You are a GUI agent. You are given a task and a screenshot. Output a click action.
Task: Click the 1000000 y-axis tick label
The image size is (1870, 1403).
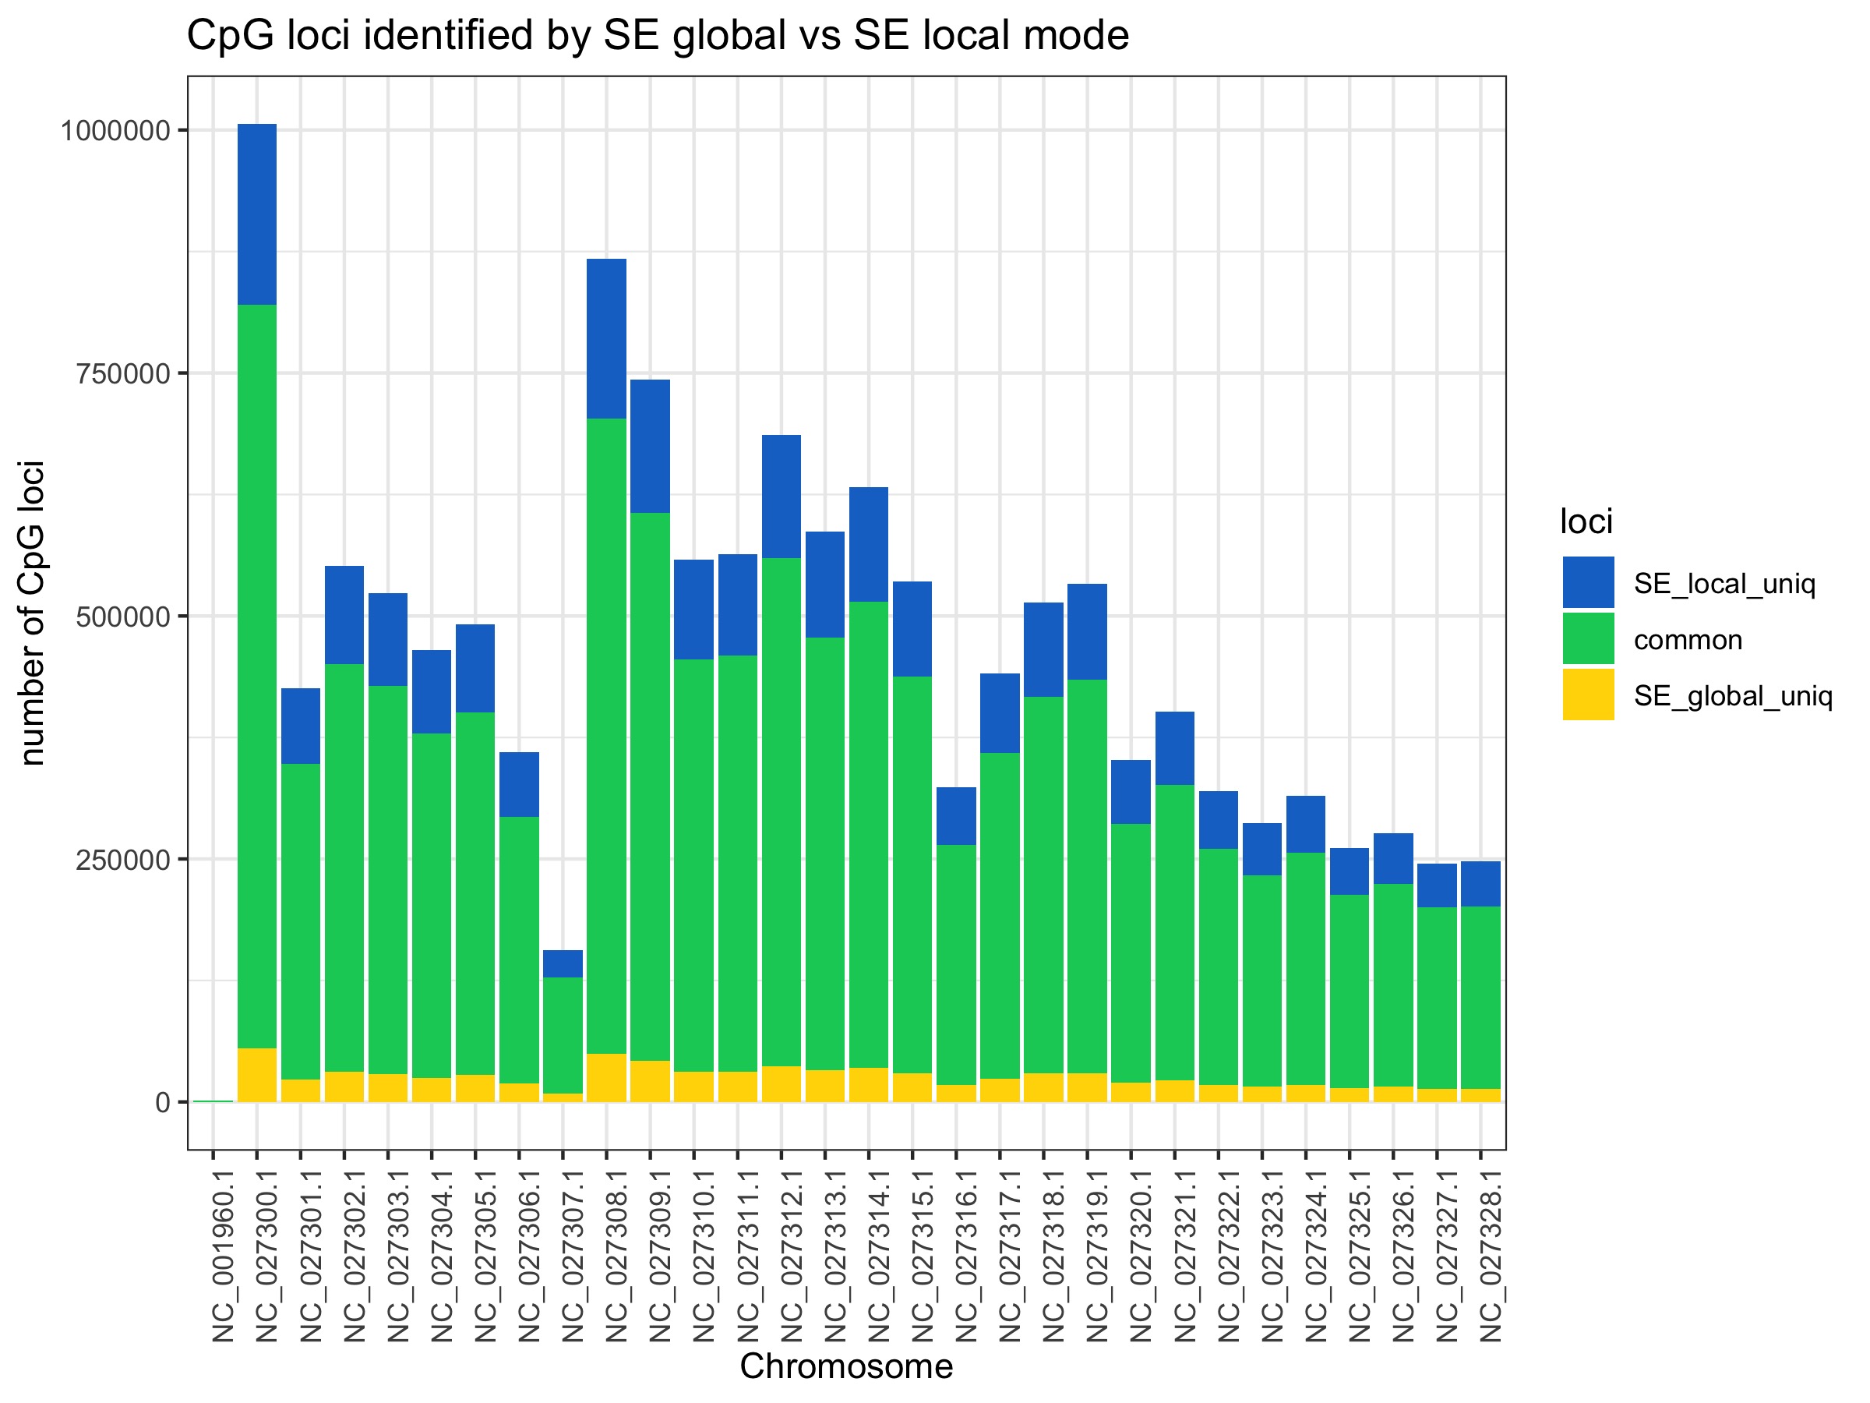(x=115, y=131)
